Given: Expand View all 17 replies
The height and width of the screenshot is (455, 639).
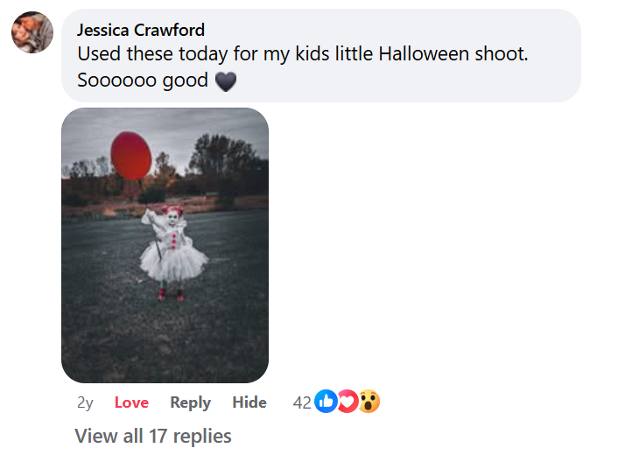Looking at the screenshot, I should click(x=153, y=436).
